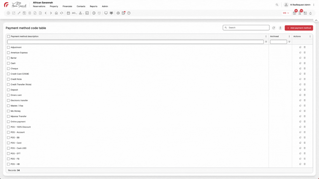The width and height of the screenshot is (319, 179).
Task: Open the WB dropdown
Action: click(286, 13)
